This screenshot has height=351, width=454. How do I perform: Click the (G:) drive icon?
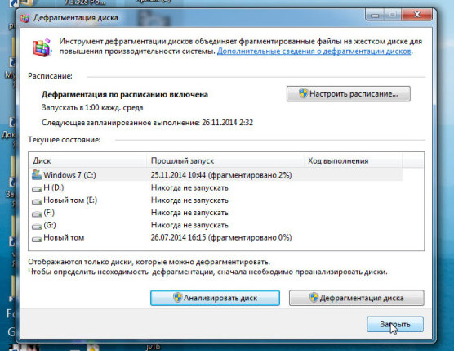coord(37,227)
